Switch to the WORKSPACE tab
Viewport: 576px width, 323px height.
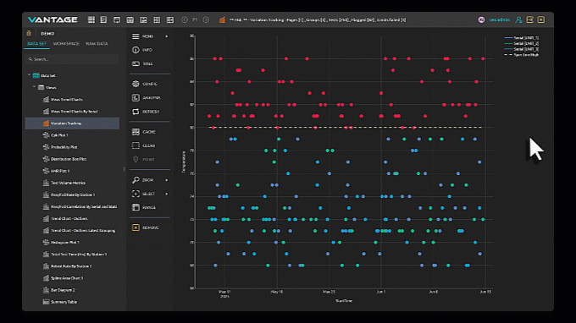point(66,44)
